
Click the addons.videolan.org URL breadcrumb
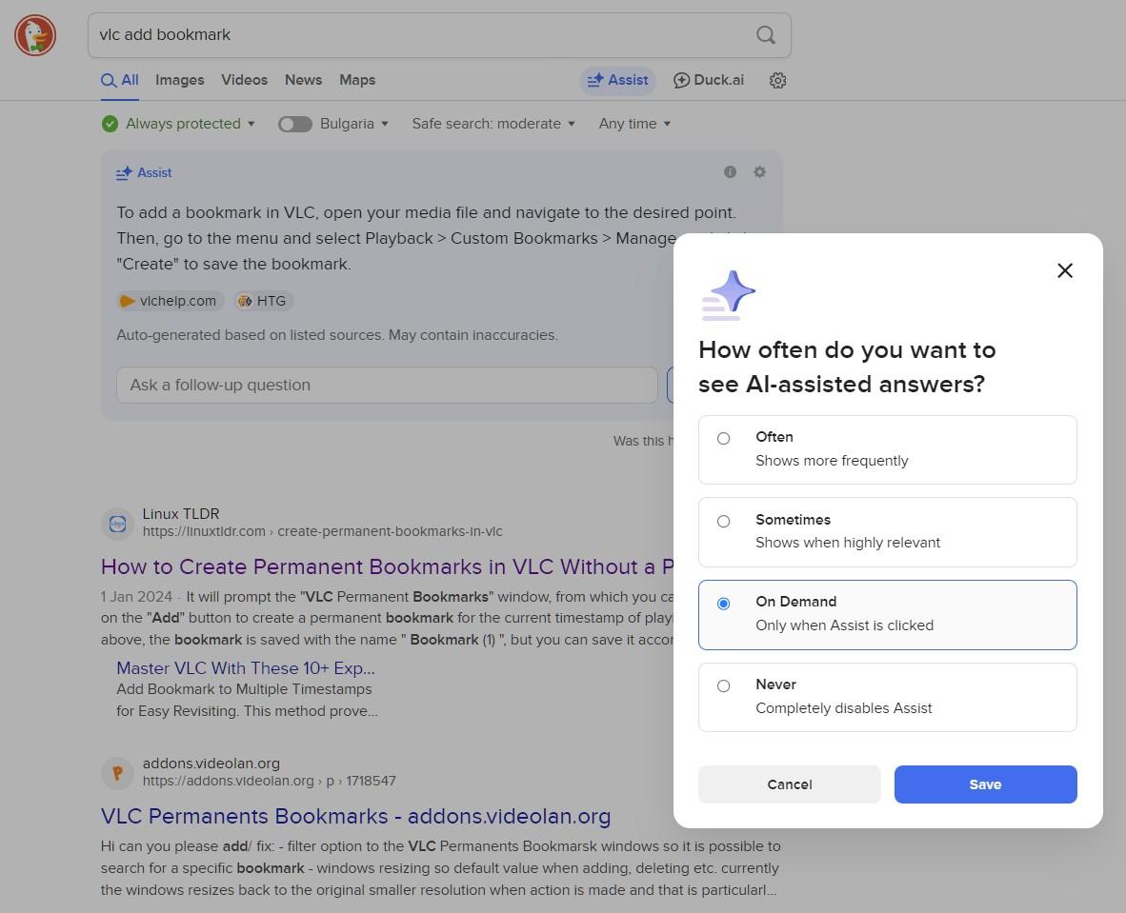coord(270,781)
